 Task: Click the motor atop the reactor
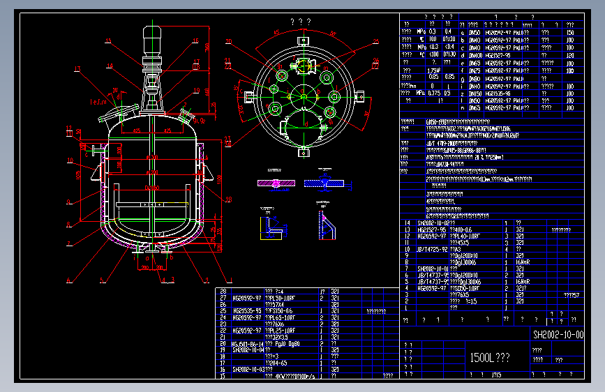(x=152, y=41)
